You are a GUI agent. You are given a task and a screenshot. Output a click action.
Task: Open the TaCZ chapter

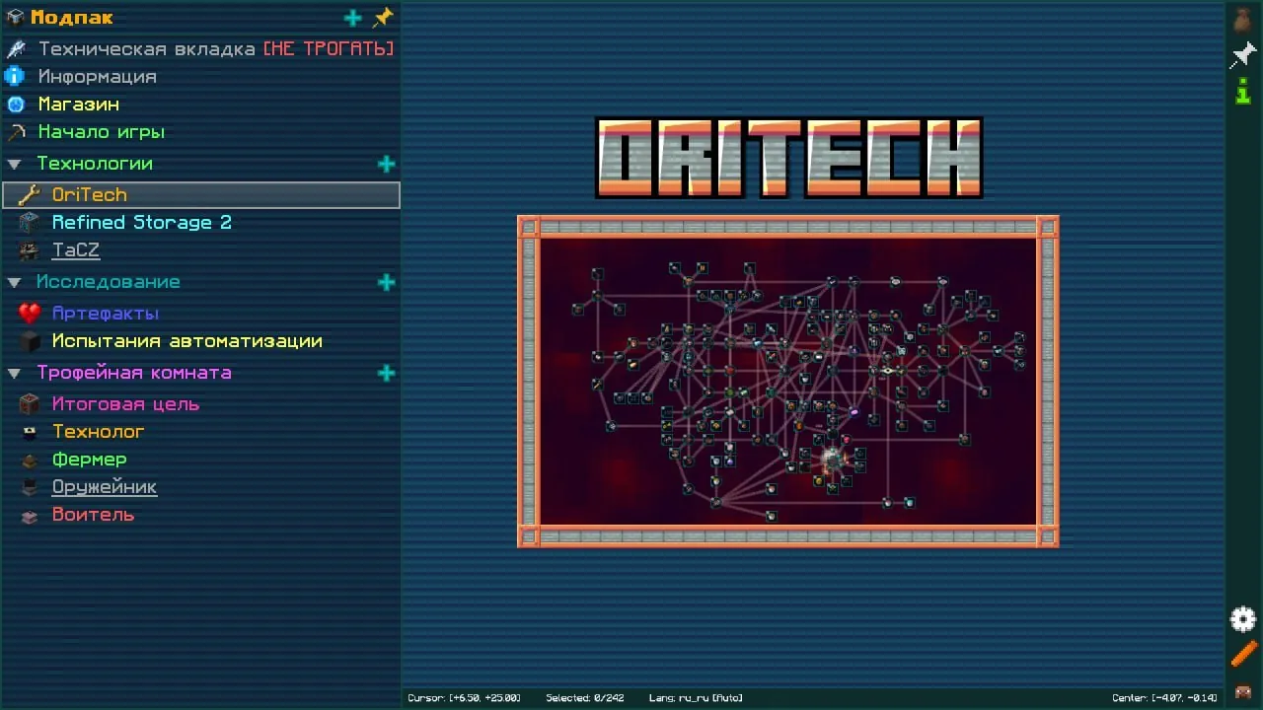200,250
